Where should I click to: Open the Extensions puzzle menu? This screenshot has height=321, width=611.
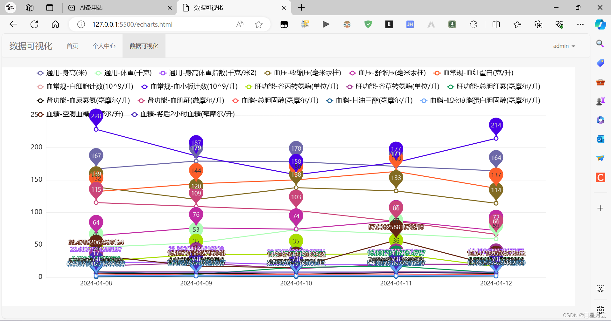click(473, 24)
